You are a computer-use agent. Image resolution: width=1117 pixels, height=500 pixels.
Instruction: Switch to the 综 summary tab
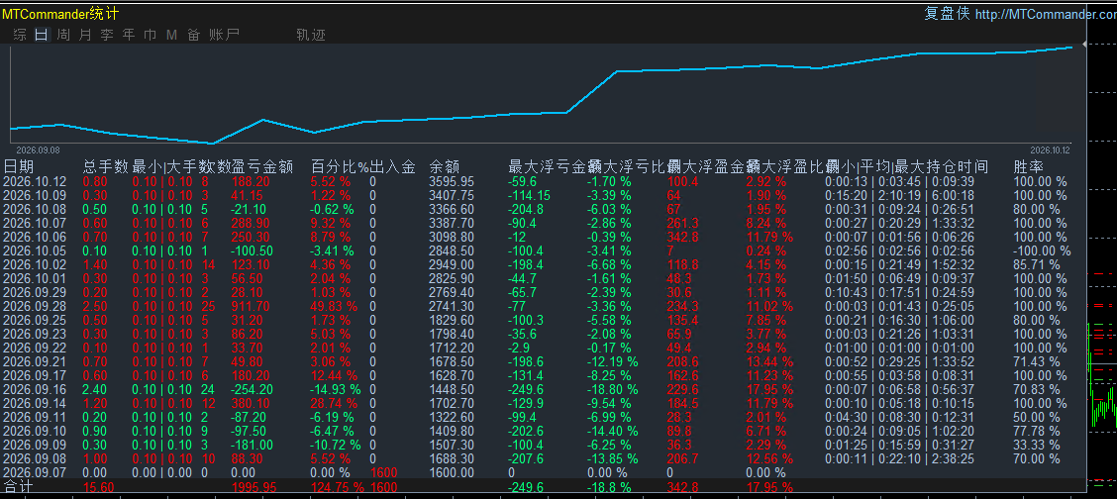coord(20,35)
